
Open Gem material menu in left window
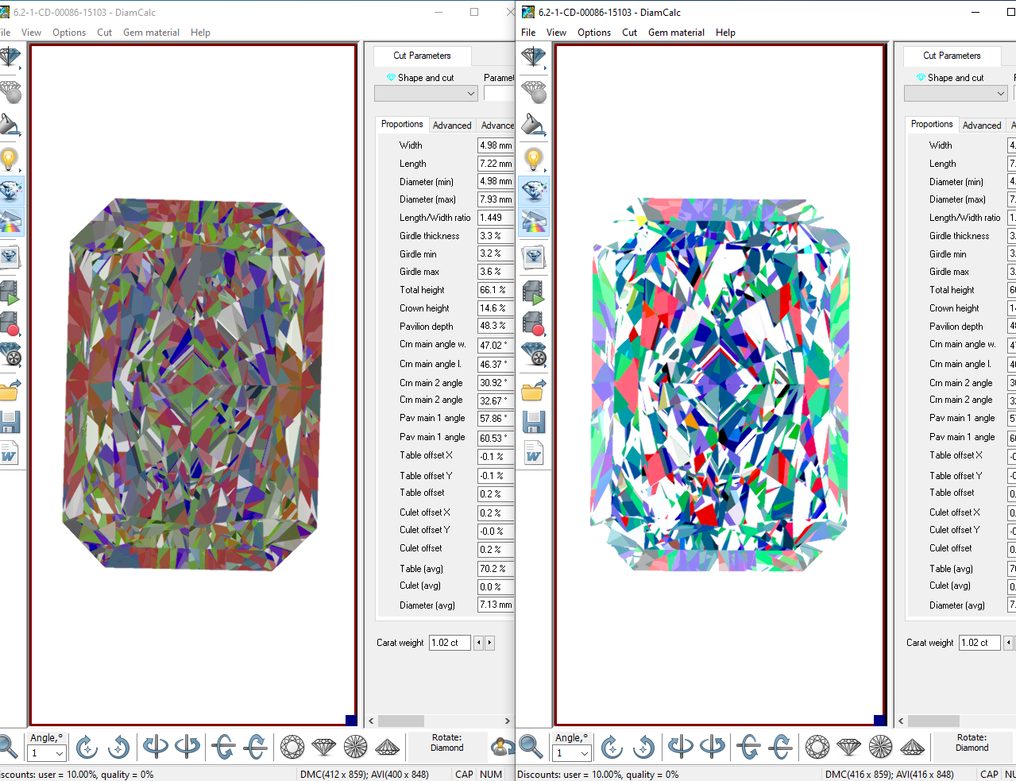(151, 33)
